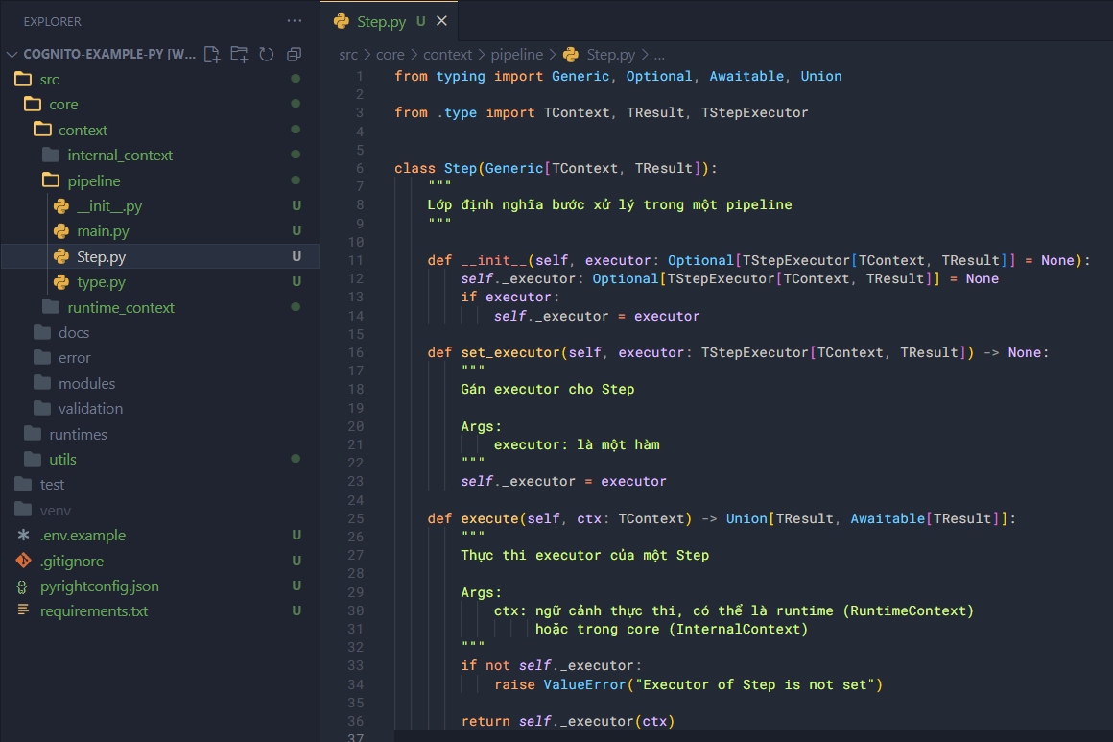Image resolution: width=1113 pixels, height=742 pixels.
Task: Collapse the pipeline folder
Action: [93, 180]
